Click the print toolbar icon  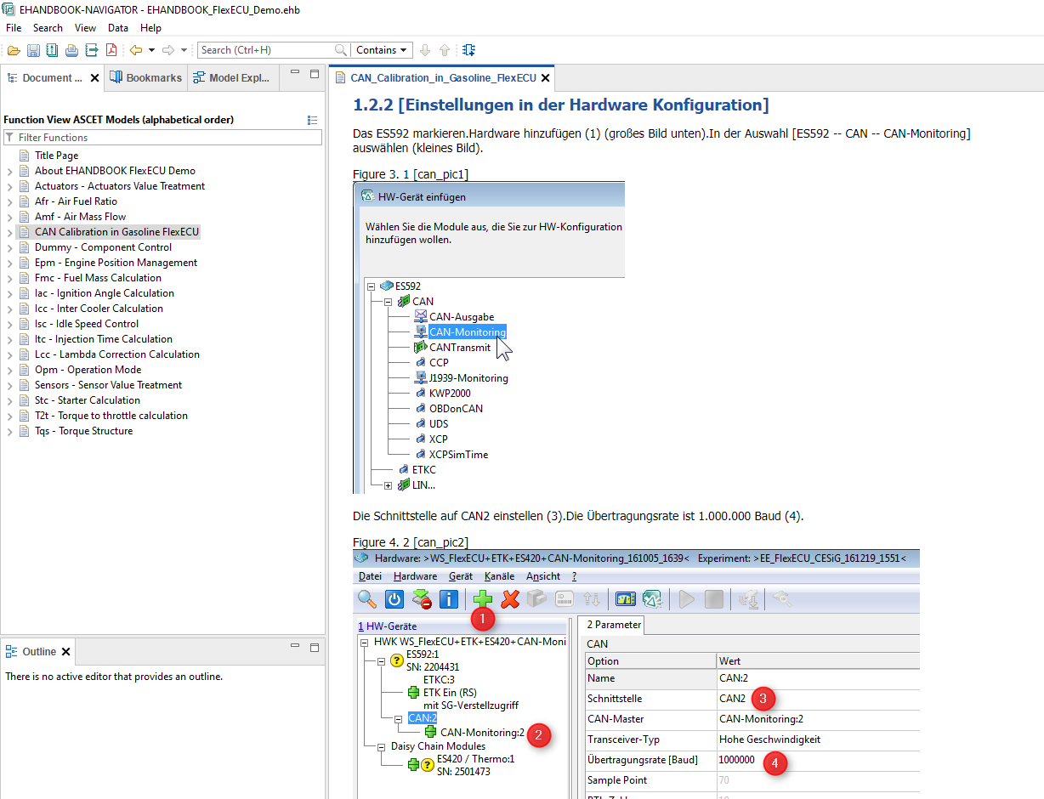point(72,50)
